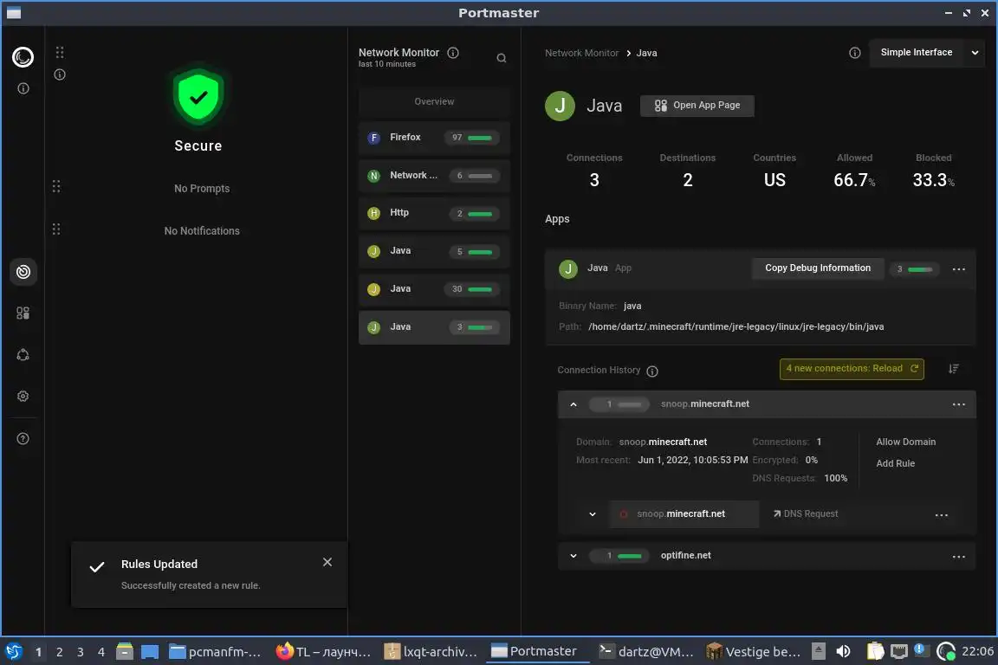
Task: Open three-dots menu for snoop.minecraft.net group
Action: point(958,404)
